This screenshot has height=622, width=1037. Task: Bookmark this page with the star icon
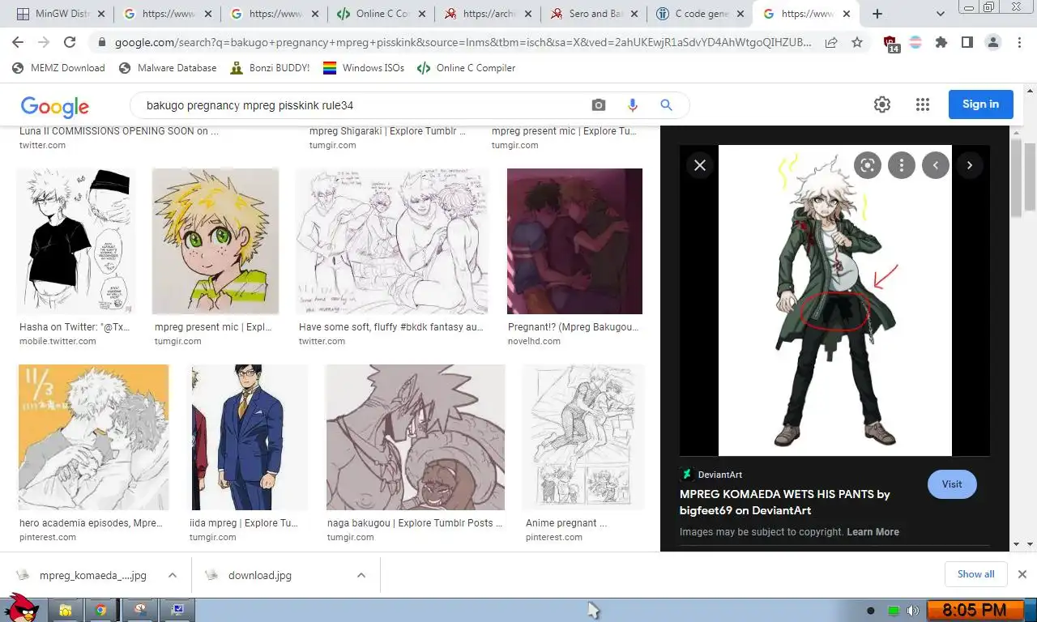857,43
